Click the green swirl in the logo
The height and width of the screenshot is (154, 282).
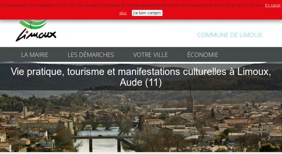(34, 24)
